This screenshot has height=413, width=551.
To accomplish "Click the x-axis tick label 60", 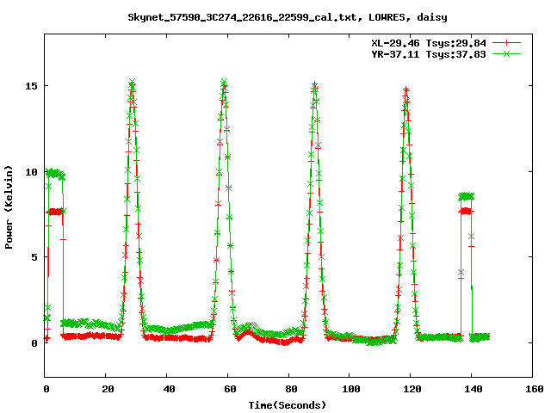I will (x=230, y=389).
